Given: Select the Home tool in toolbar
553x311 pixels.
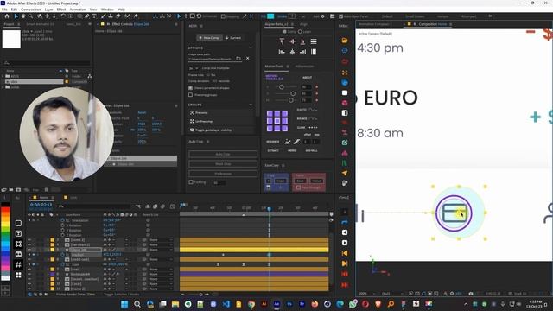Looking at the screenshot, I should [7, 16].
